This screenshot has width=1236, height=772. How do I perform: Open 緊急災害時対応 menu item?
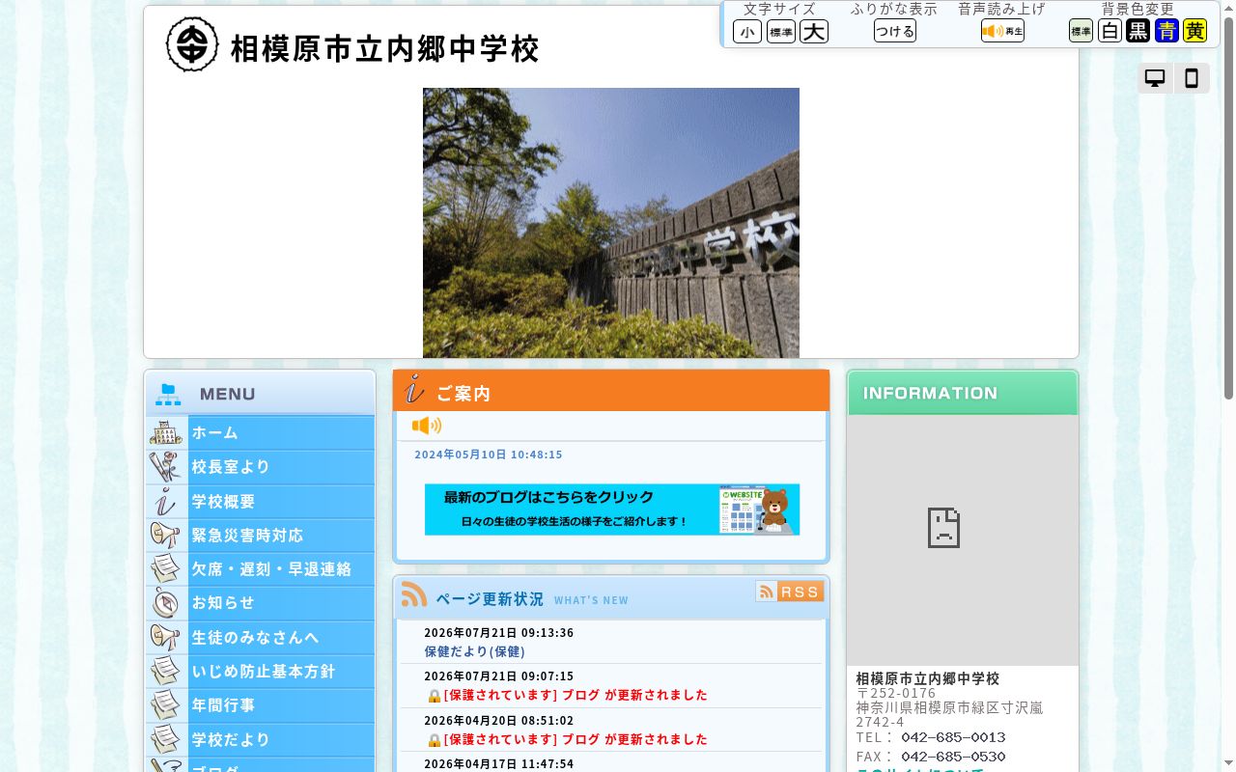260,536
